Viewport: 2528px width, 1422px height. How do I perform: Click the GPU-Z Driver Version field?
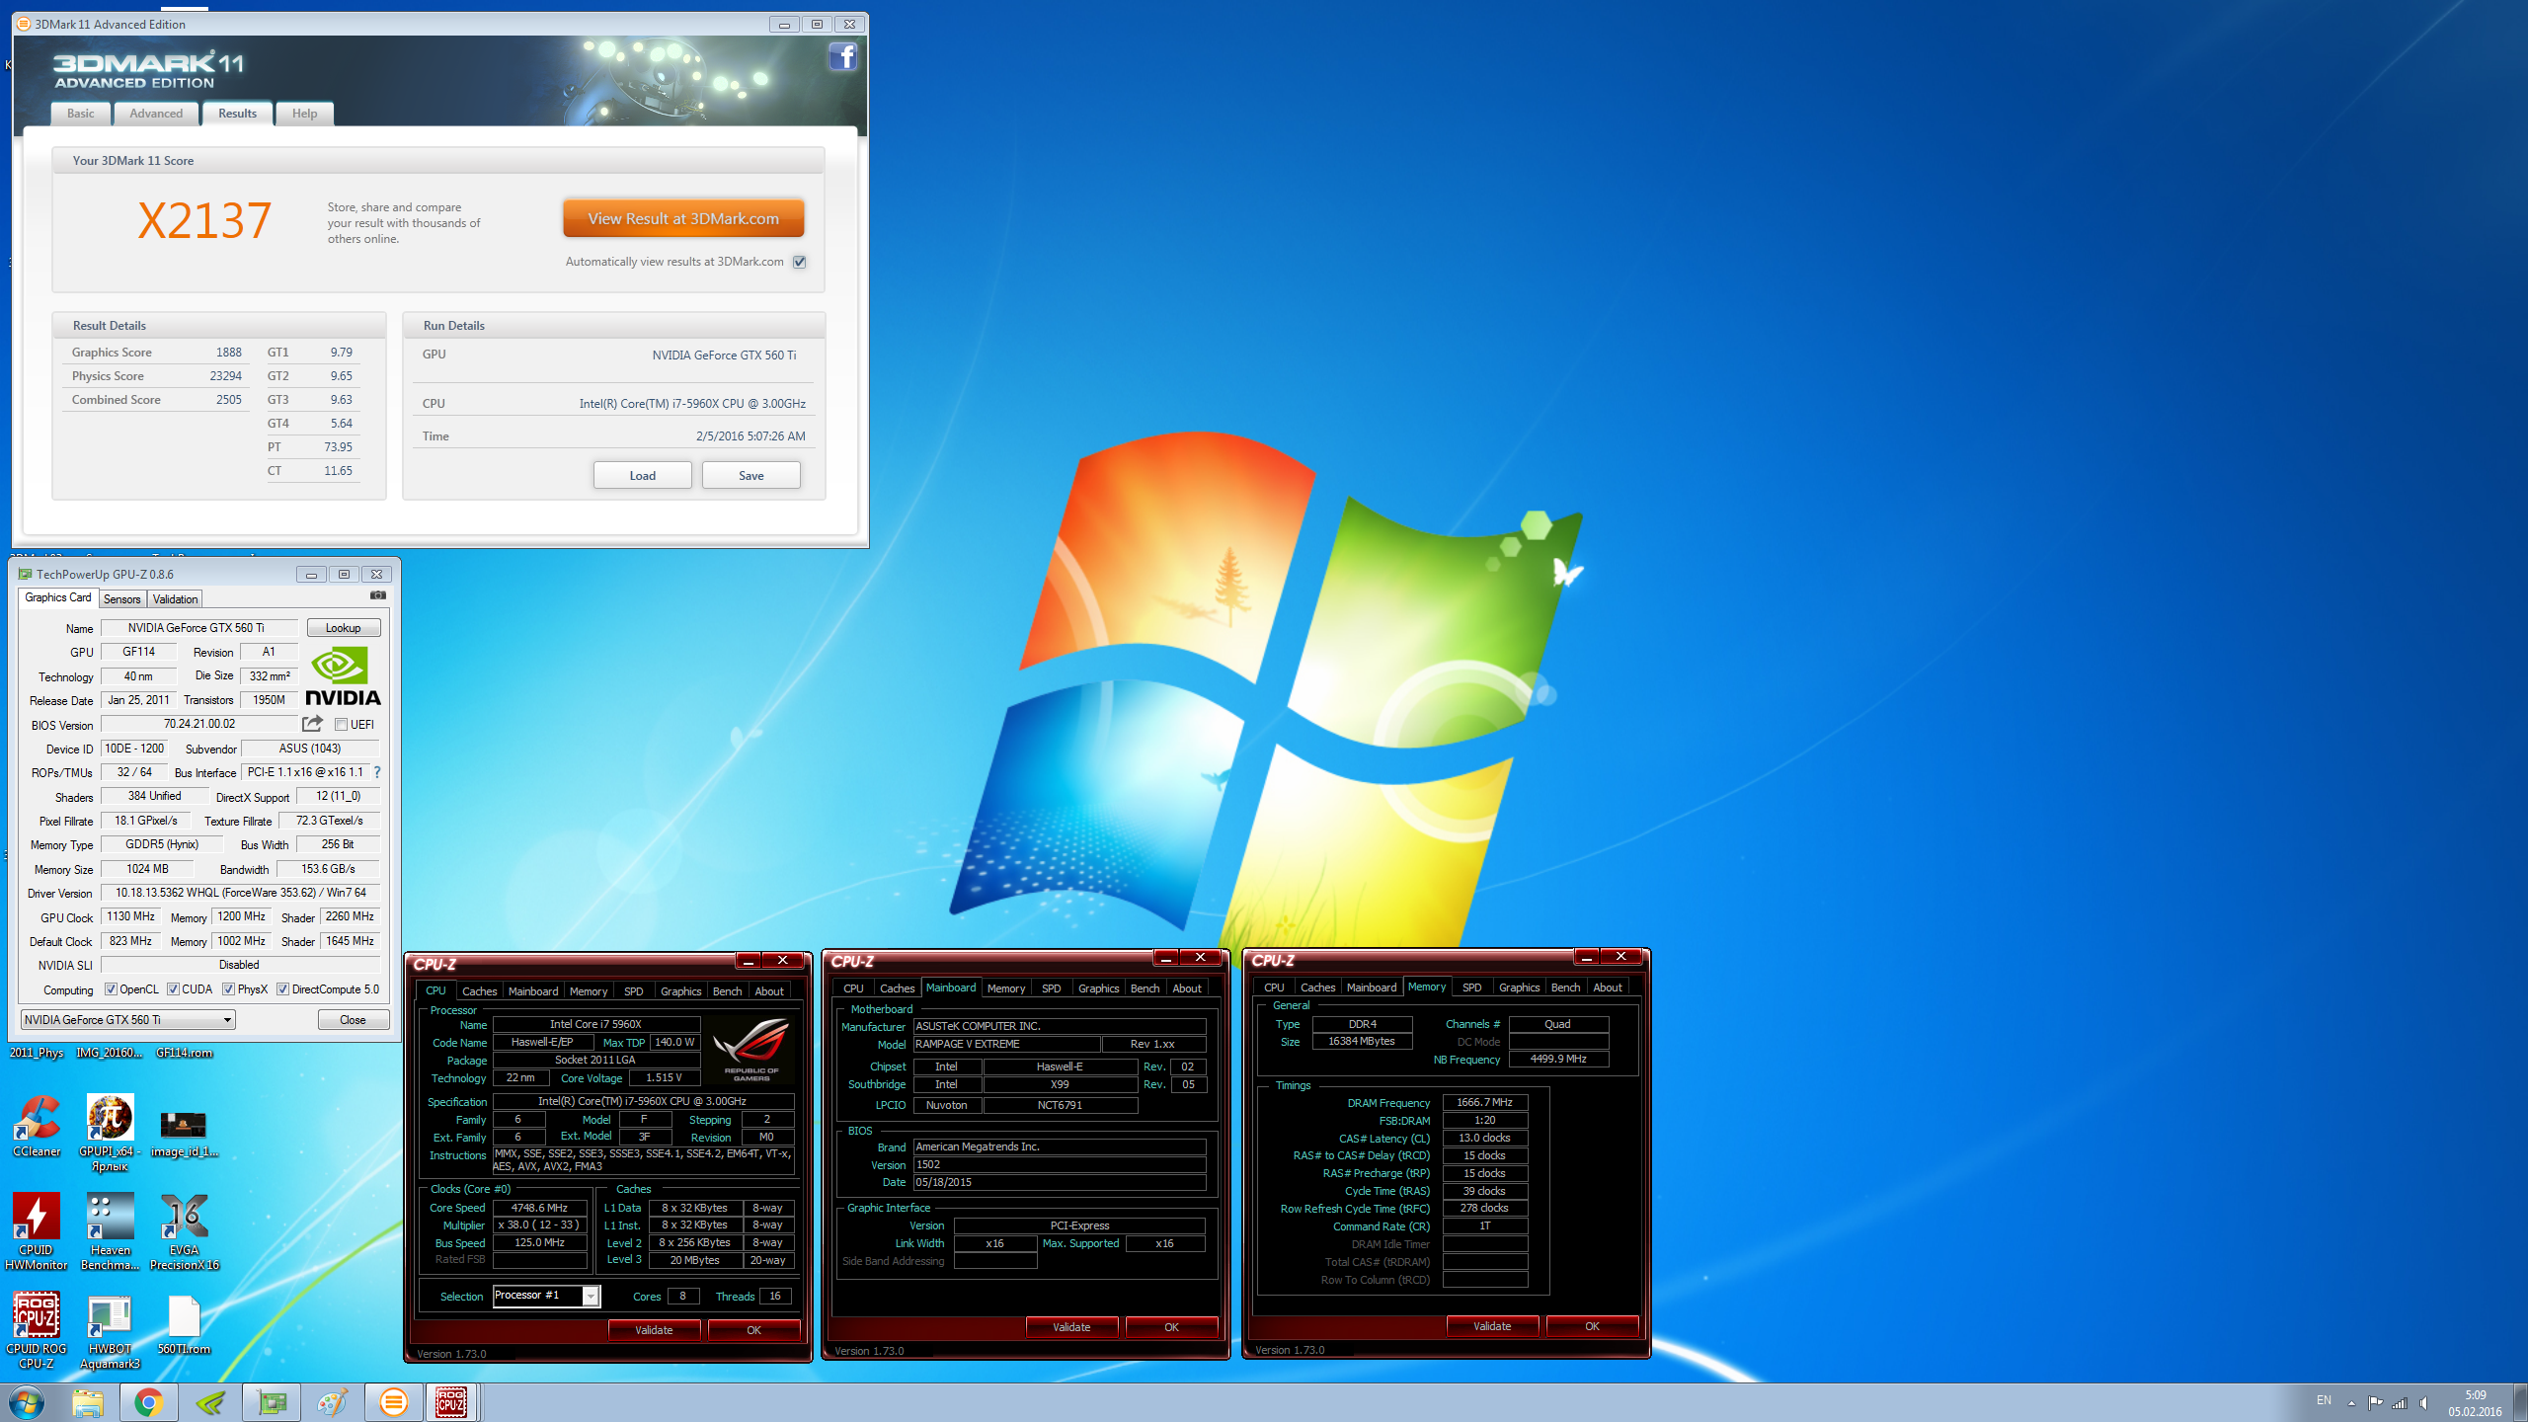(x=240, y=893)
